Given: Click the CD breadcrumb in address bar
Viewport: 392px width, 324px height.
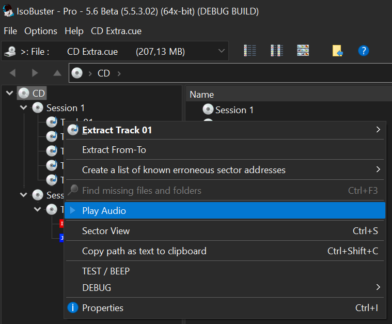Looking at the screenshot, I should click(104, 73).
